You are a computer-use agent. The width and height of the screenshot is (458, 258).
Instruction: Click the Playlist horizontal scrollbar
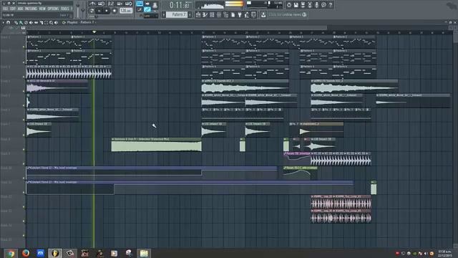pos(177,28)
